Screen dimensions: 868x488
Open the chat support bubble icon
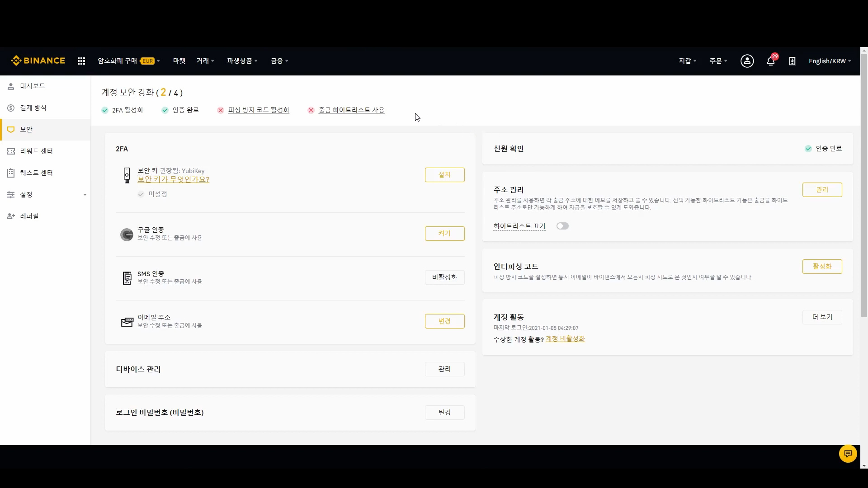(848, 454)
